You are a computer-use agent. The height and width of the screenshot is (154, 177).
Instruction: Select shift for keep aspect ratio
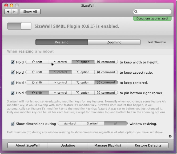pyautogui.click(x=37, y=72)
